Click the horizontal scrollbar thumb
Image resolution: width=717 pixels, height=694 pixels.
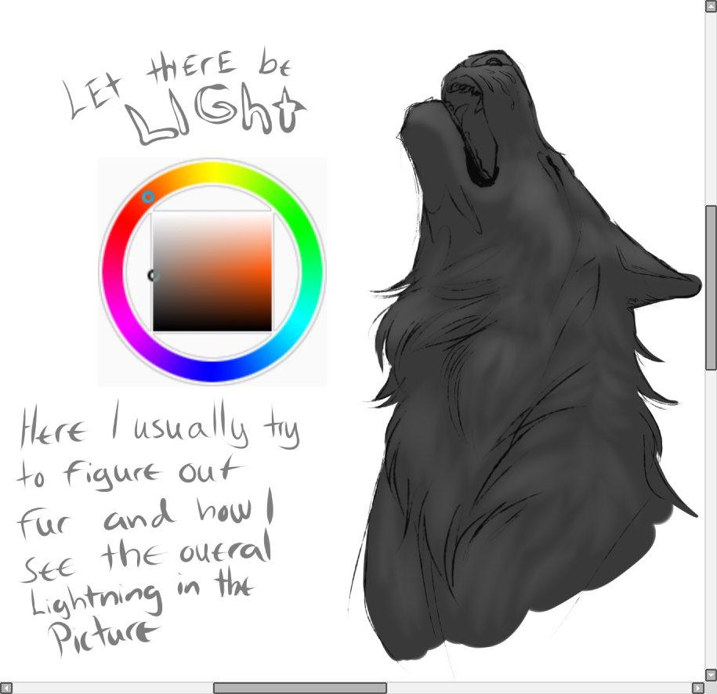(299, 688)
